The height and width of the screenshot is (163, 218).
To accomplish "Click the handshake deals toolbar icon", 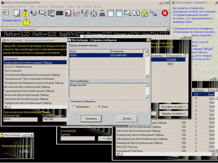I will pos(34,13).
